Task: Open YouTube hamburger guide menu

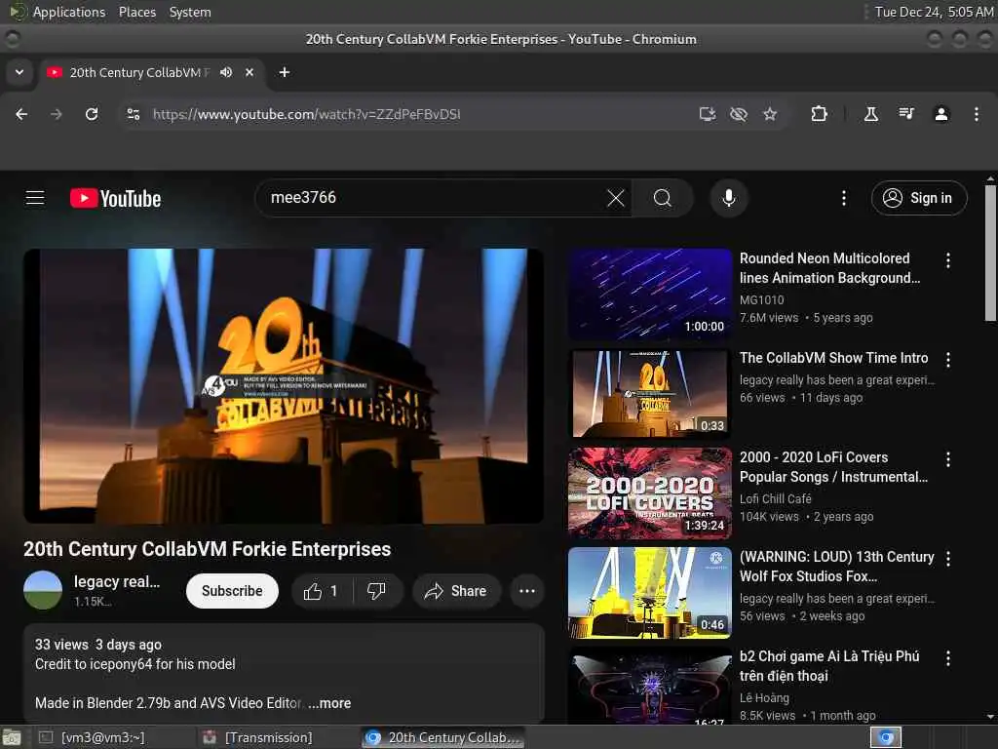Action: point(35,198)
